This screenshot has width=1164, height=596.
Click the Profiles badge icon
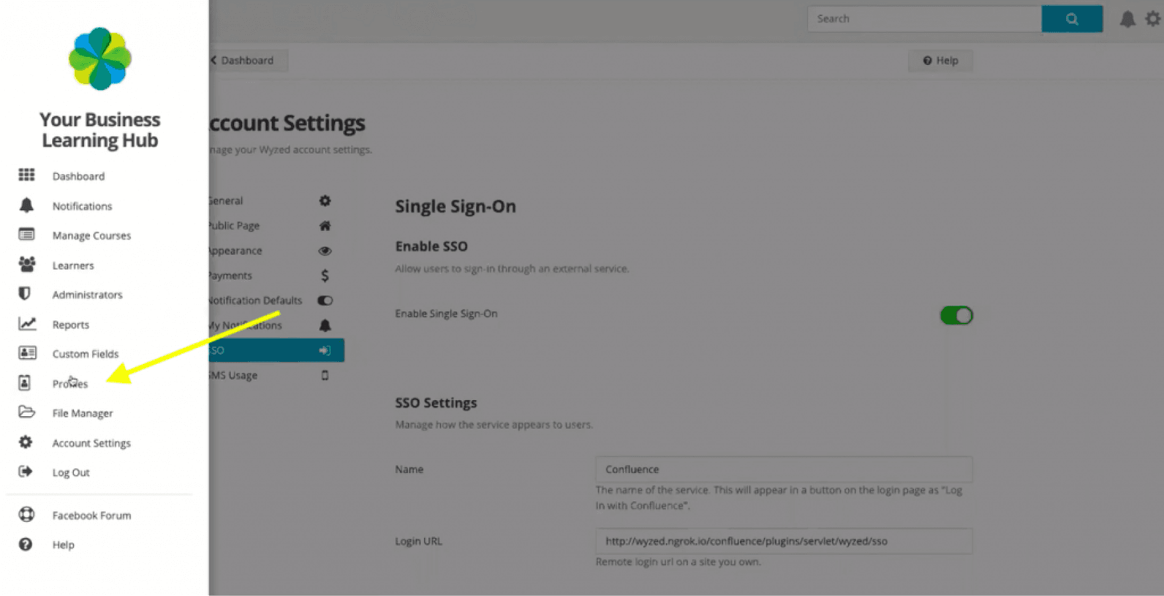[x=24, y=383]
